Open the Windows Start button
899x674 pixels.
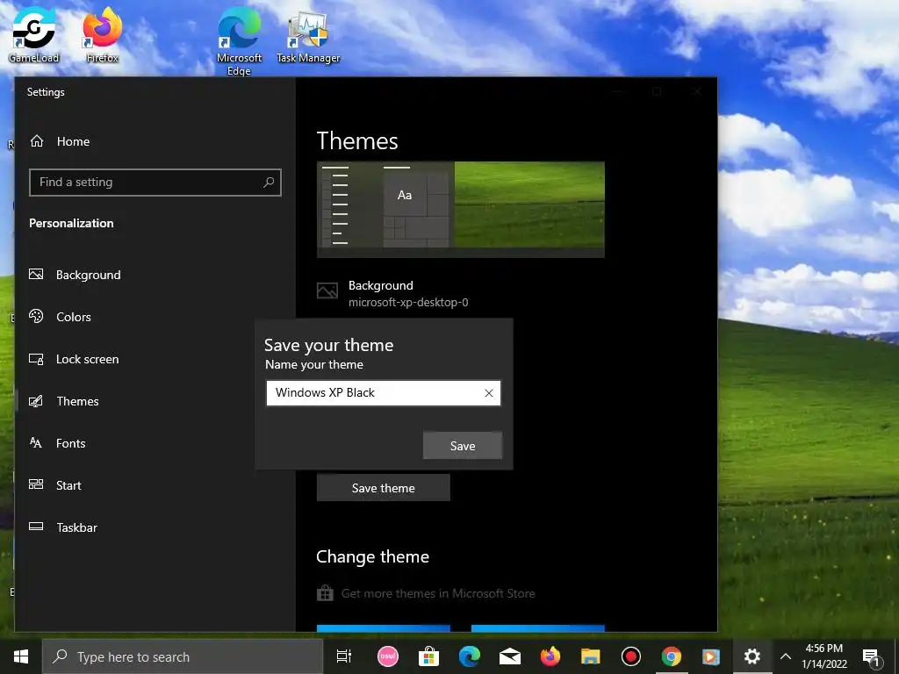[21, 656]
